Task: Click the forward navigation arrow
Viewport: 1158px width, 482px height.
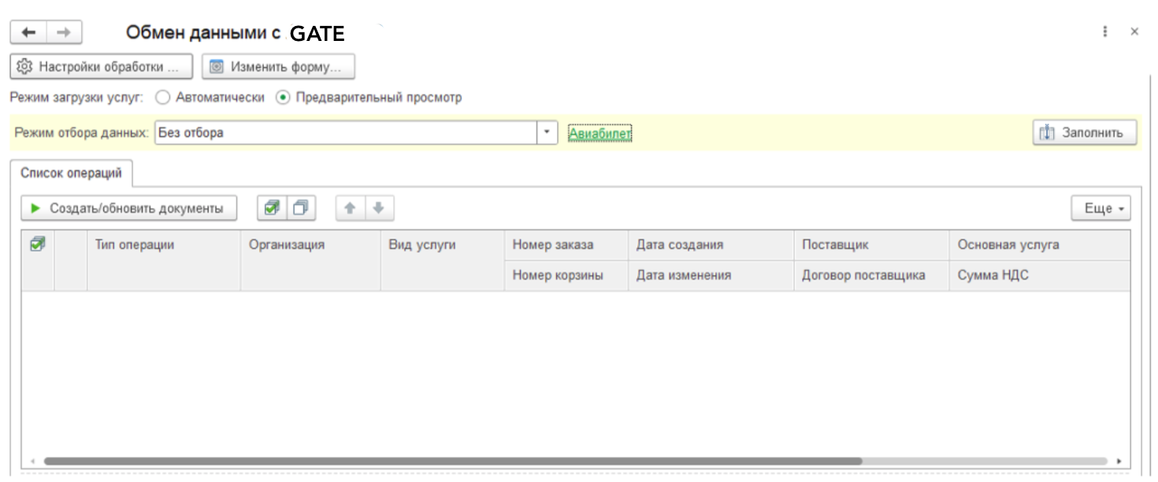Action: 65,32
